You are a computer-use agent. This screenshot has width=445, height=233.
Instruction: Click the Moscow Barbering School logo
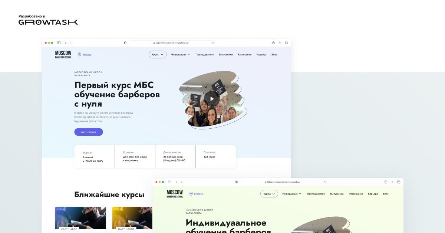click(63, 54)
